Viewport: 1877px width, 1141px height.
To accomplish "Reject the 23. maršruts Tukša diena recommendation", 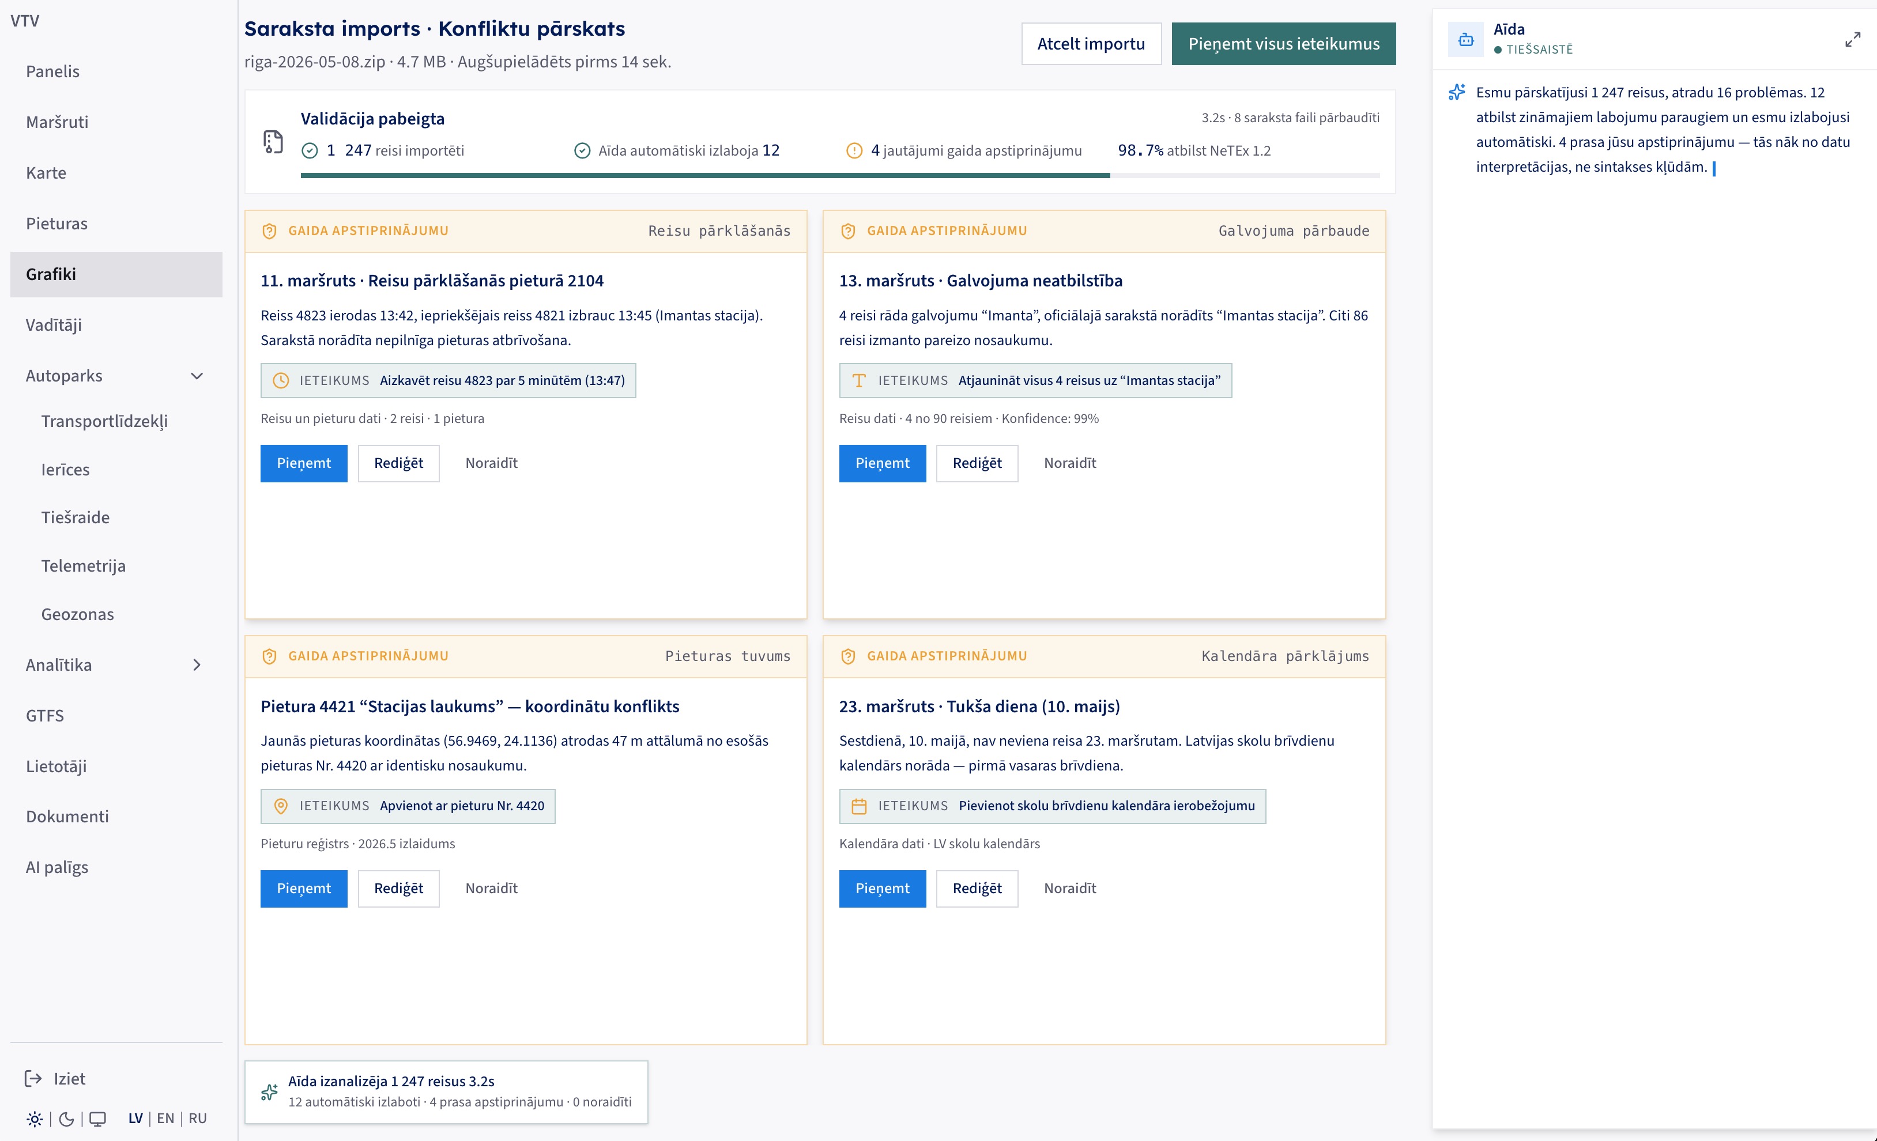I will click(x=1071, y=889).
